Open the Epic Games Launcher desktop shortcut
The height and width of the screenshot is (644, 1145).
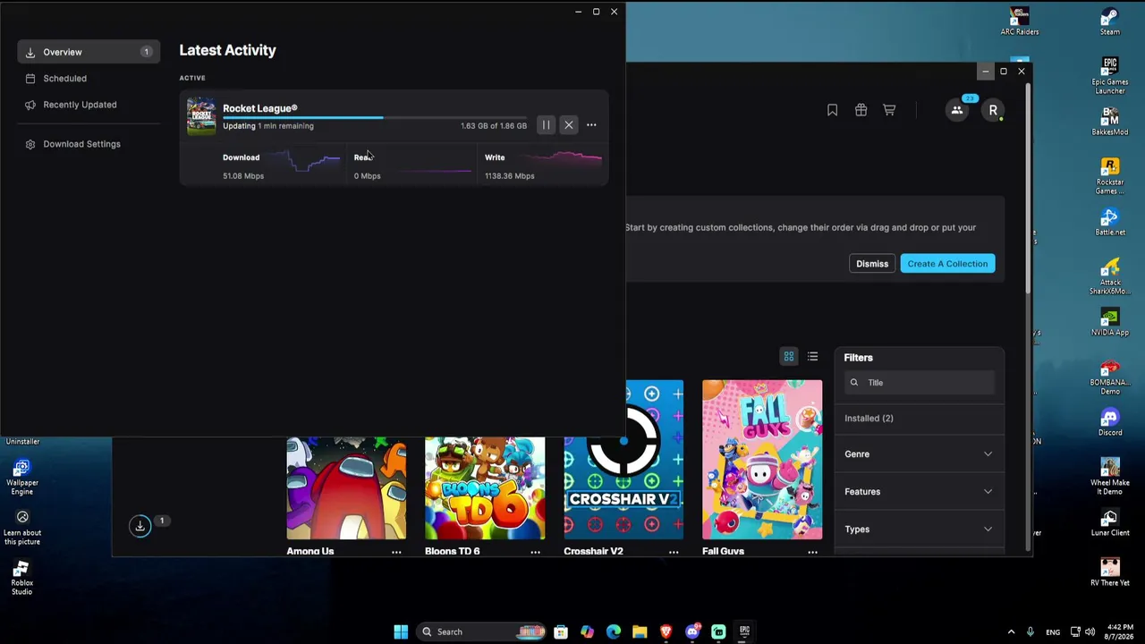tap(1110, 75)
